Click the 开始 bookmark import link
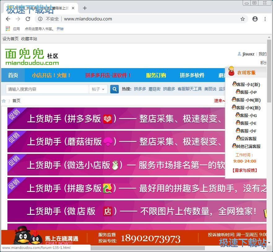The image size is (273, 252). (x=60, y=29)
